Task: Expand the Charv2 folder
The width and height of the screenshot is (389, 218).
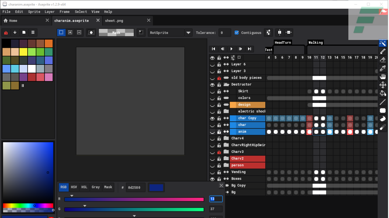Action: pos(226,159)
